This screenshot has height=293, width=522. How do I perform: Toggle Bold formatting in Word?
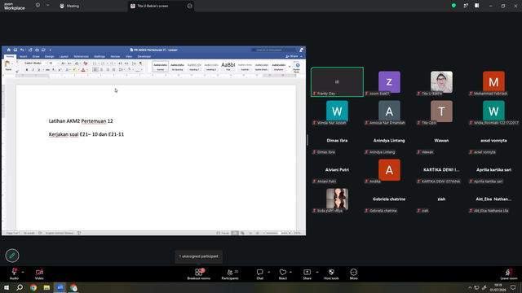[27, 70]
